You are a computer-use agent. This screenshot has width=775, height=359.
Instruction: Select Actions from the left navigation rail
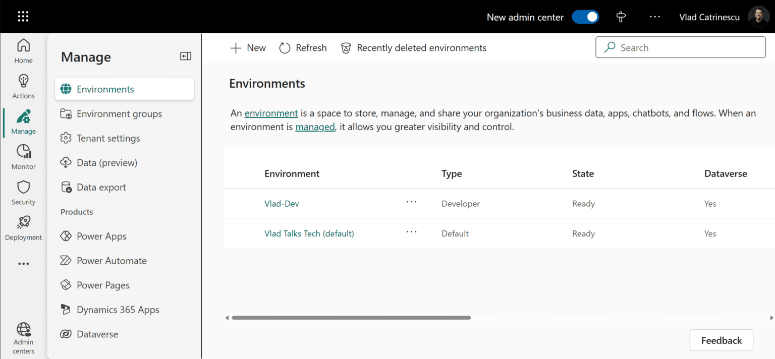coord(23,86)
